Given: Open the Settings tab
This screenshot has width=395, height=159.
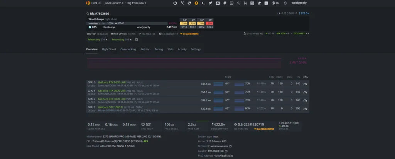Looking at the screenshot, I should 196,50.
